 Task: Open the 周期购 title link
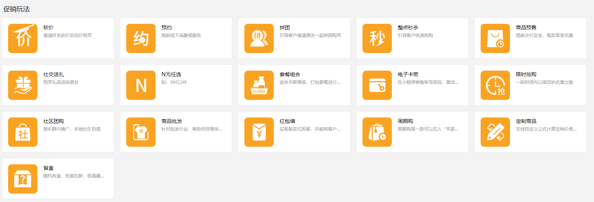[405, 121]
